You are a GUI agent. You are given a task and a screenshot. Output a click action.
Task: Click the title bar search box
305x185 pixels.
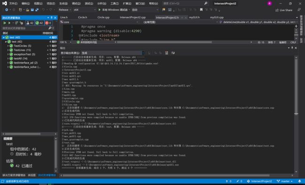coord(185,3)
